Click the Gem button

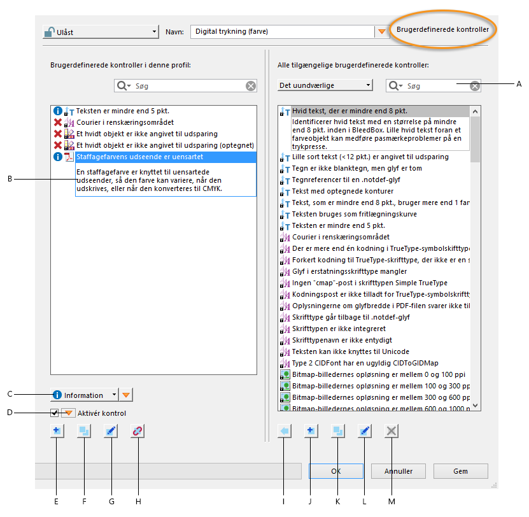460,471
